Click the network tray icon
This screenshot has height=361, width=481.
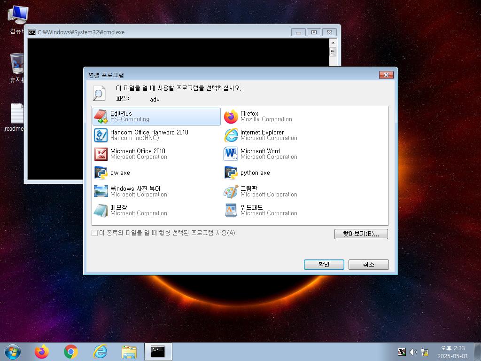pyautogui.click(x=425, y=352)
